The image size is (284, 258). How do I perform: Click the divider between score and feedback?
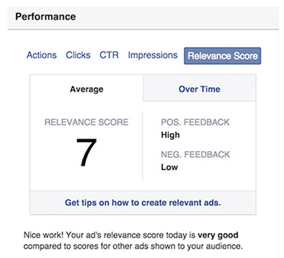point(143,146)
